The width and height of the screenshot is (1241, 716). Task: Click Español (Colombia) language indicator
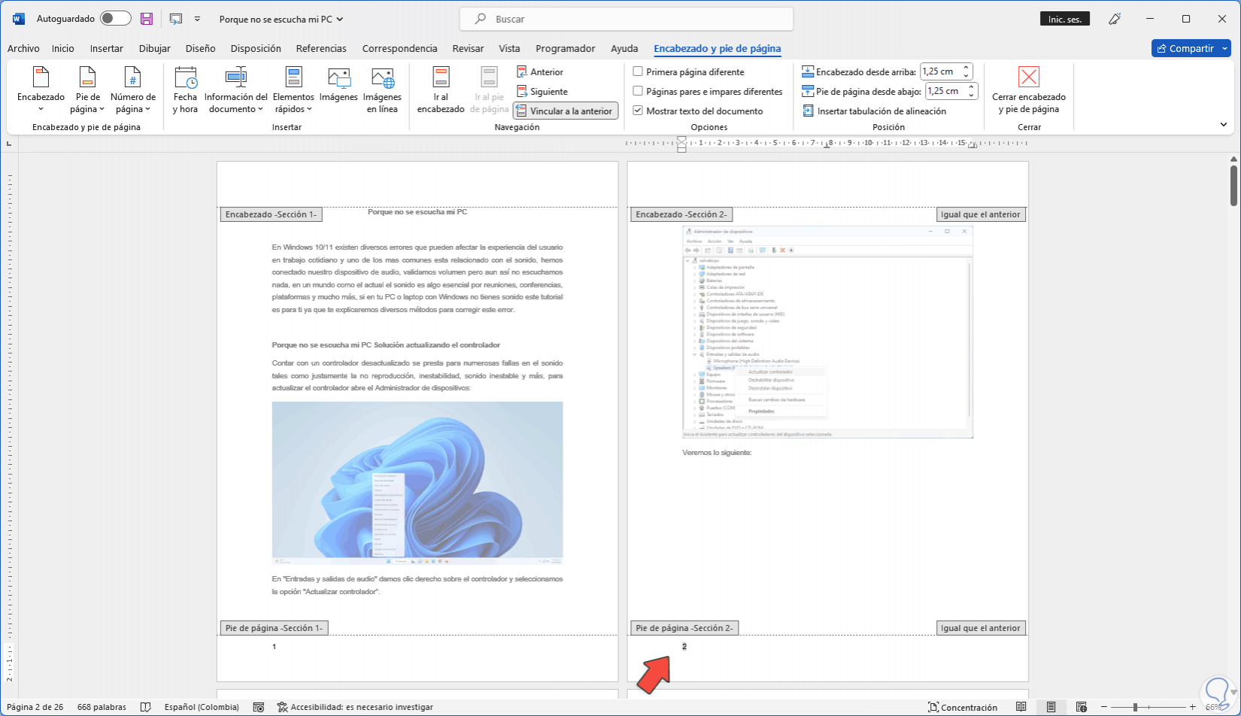(202, 707)
